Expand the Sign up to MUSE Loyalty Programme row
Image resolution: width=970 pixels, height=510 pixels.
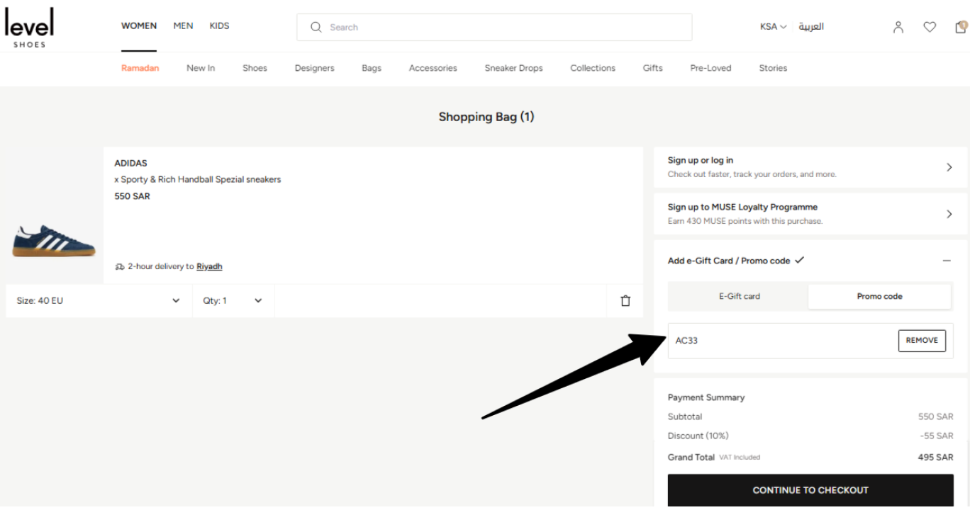pos(810,214)
